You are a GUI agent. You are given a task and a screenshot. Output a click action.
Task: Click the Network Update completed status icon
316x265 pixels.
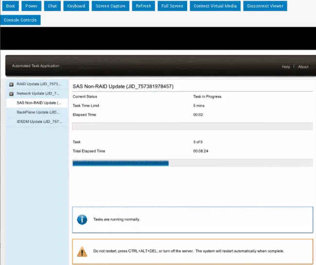pyautogui.click(x=11, y=94)
